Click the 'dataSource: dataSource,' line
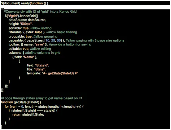This screenshot has height=130, width=171. [x=27, y=20]
